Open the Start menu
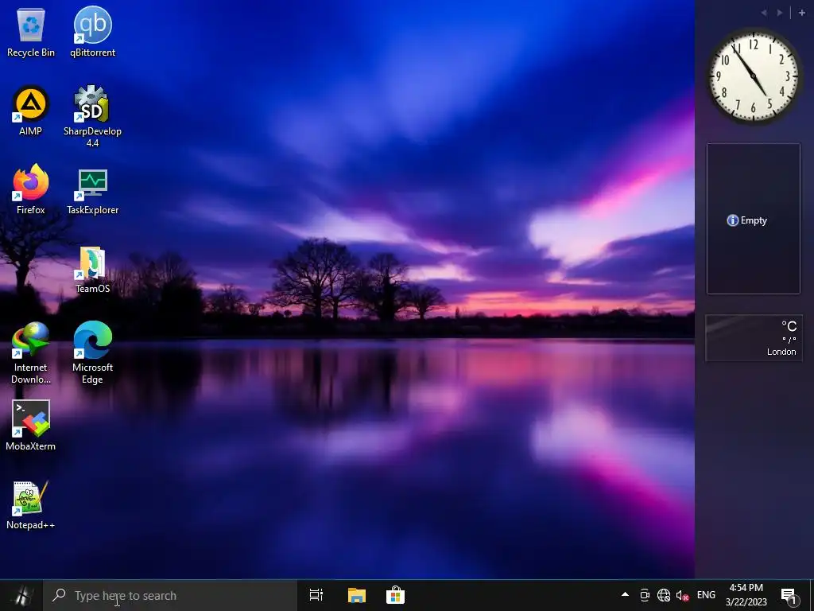814x611 pixels. 21,595
